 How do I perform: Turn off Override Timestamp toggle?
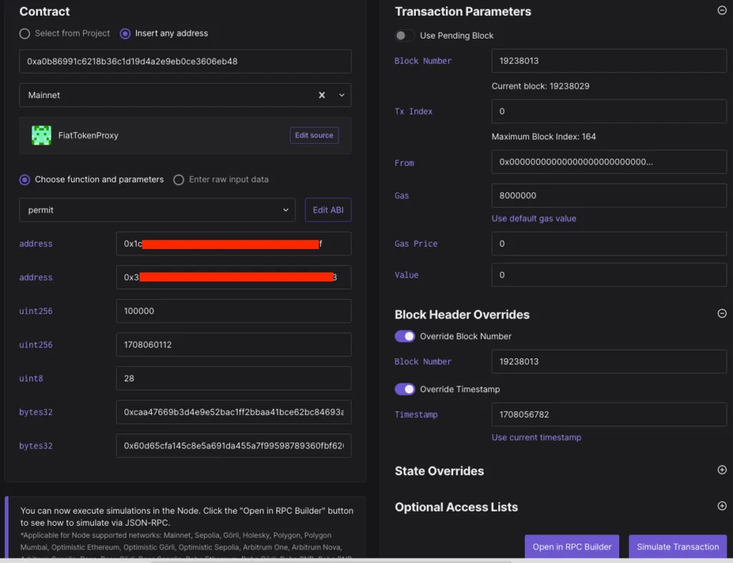[x=404, y=389]
